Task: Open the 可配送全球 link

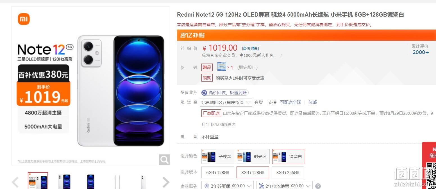Action: point(290,102)
